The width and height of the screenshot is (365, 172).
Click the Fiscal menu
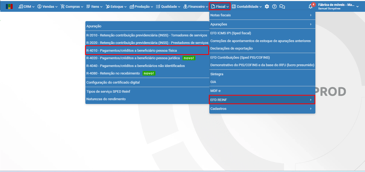[x=220, y=6]
